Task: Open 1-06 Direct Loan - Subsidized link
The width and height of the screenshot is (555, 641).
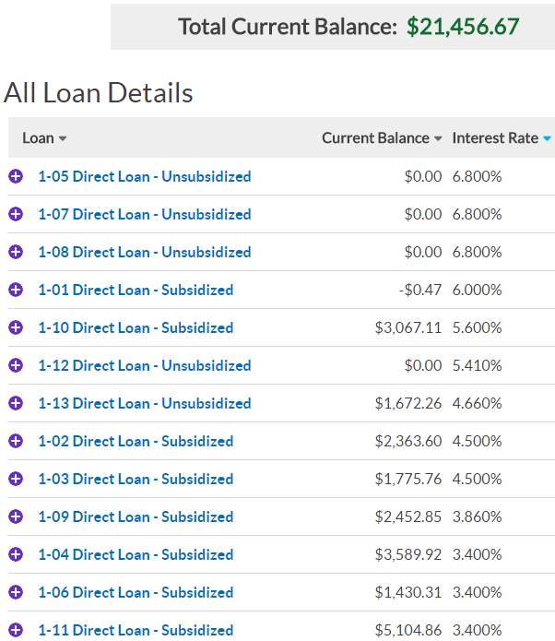Action: coord(136,592)
